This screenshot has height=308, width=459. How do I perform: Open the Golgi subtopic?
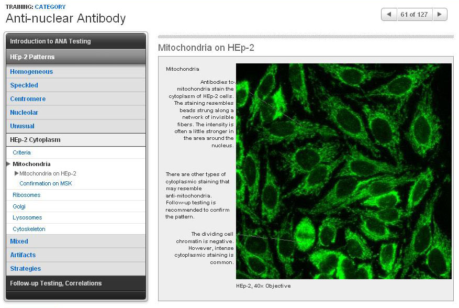(19, 207)
